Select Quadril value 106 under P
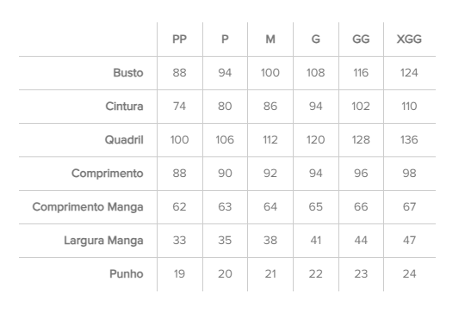465x312 pixels. pos(225,139)
